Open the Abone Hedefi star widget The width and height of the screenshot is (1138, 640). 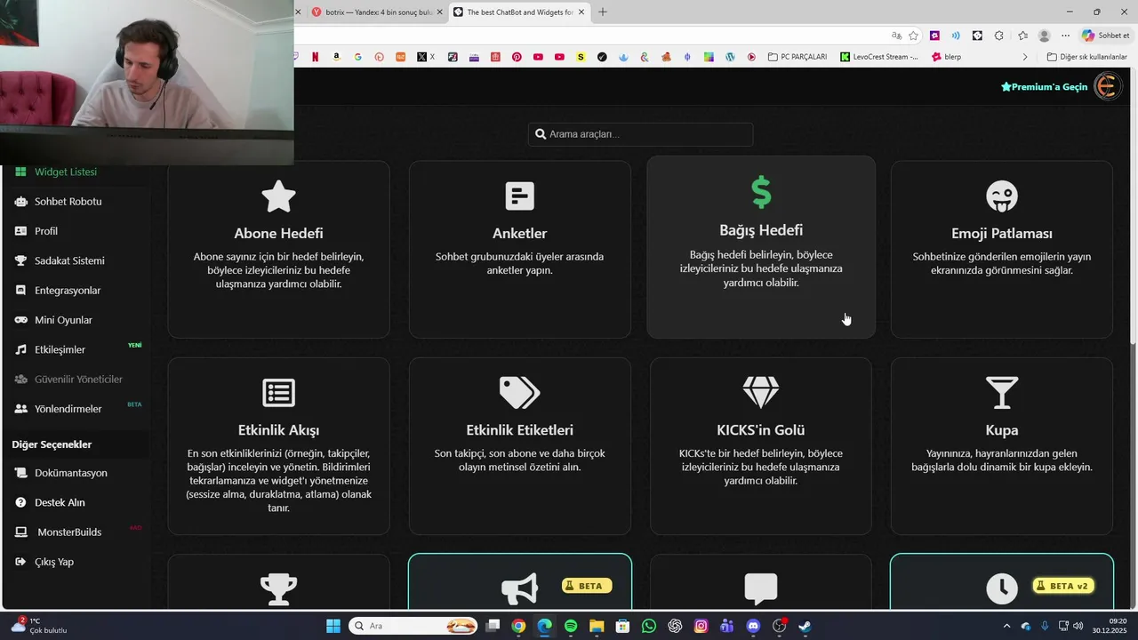coord(278,196)
